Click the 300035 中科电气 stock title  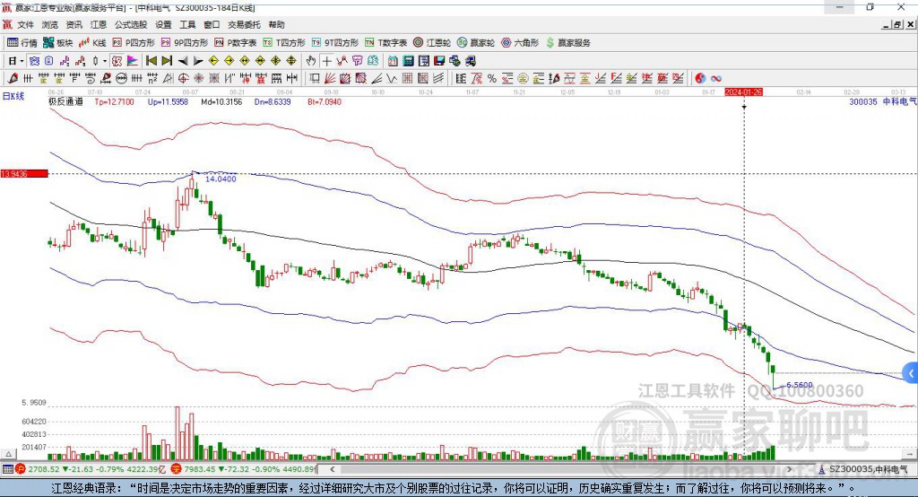pos(882,102)
